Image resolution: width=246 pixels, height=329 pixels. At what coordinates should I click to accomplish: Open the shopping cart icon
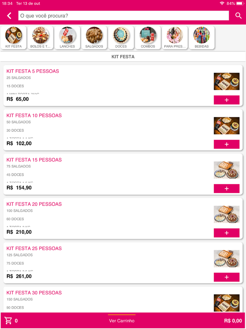click(x=8, y=321)
